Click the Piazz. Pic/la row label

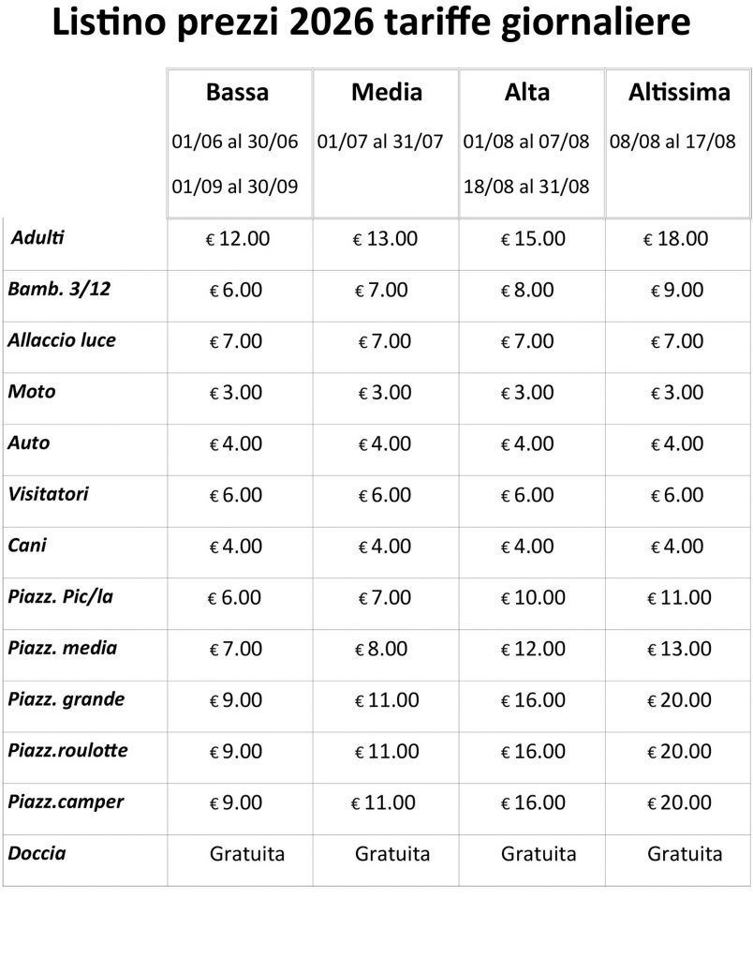pos(60,596)
